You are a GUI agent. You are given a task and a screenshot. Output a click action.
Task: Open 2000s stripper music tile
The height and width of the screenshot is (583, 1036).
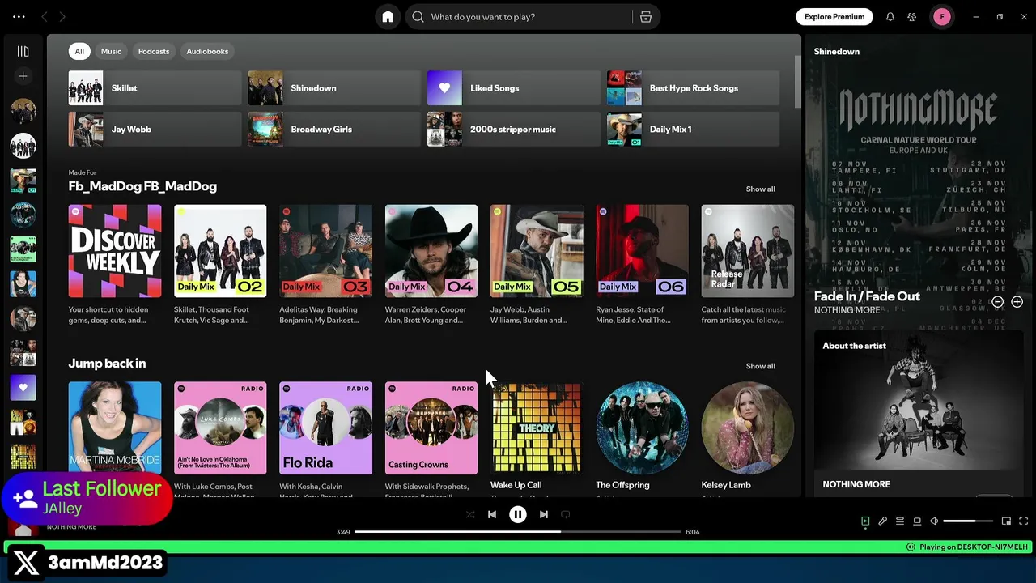514,130
